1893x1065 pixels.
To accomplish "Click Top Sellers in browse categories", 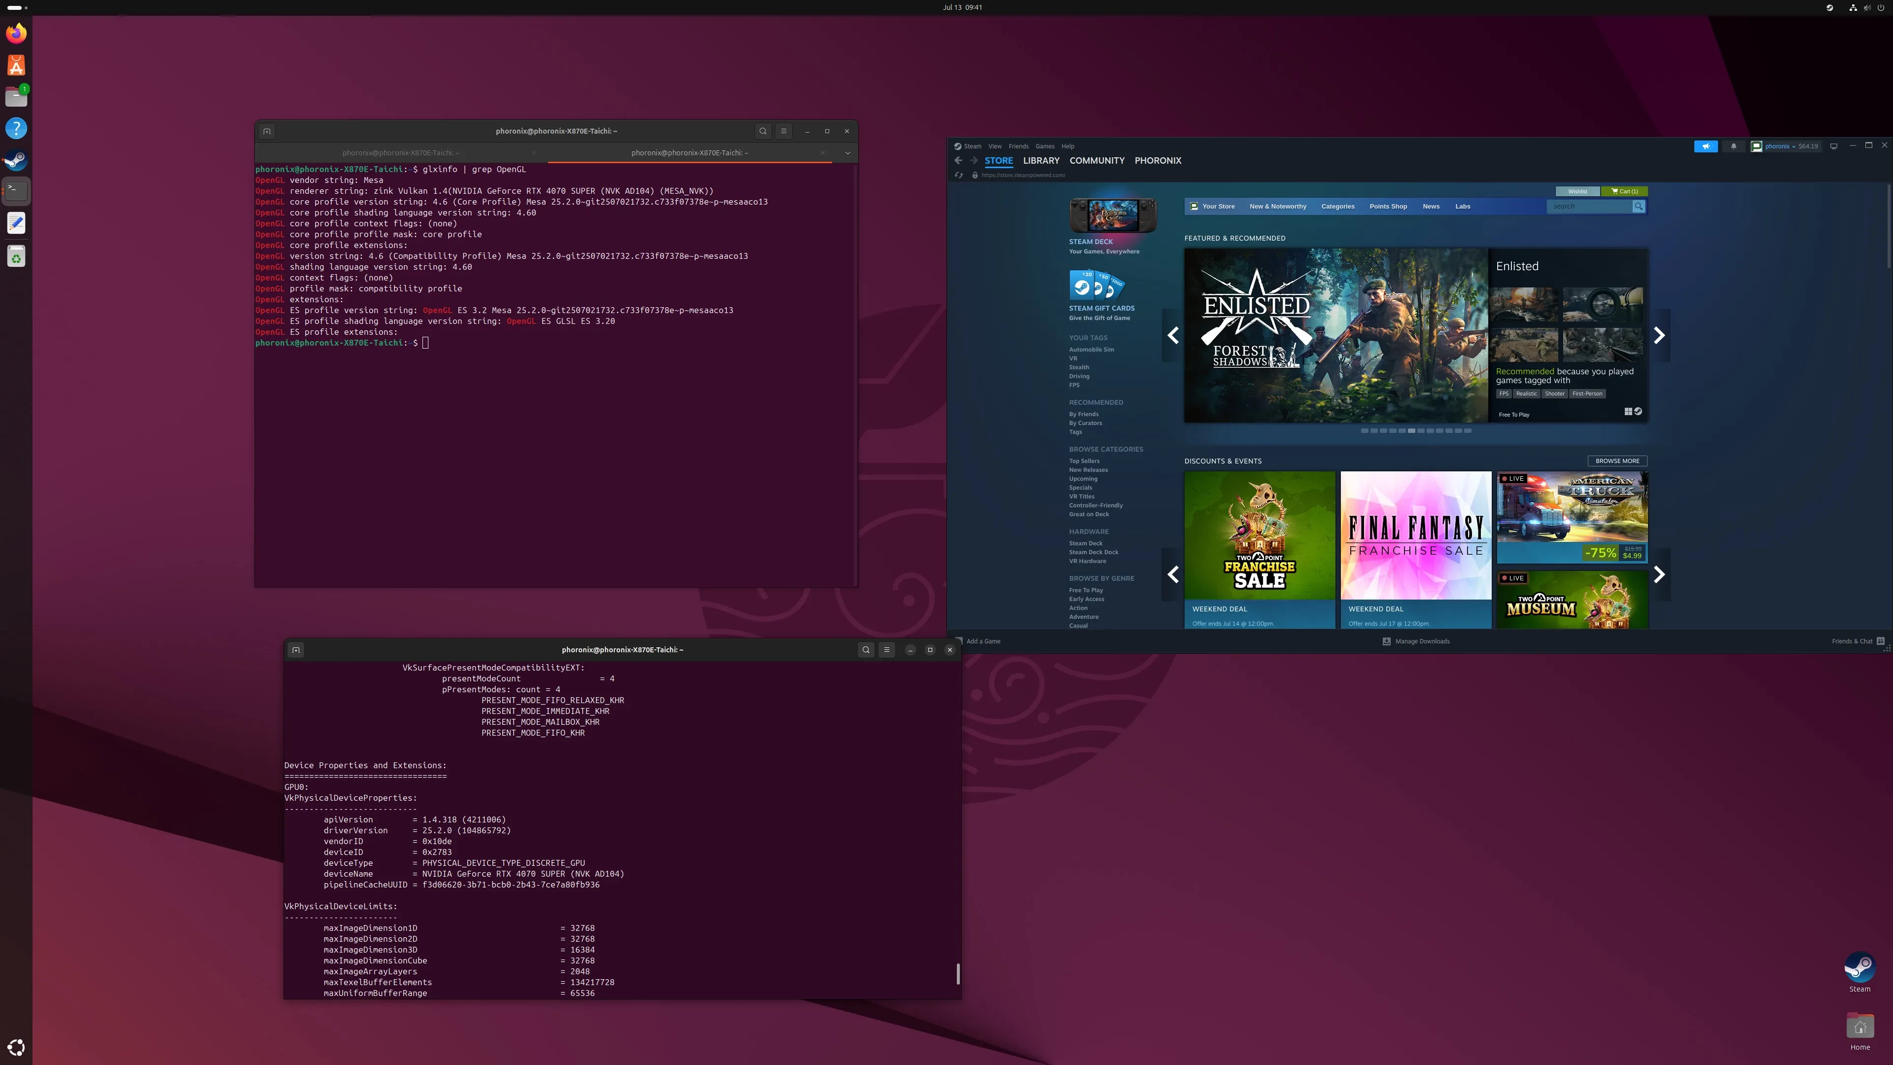I will 1084,461.
